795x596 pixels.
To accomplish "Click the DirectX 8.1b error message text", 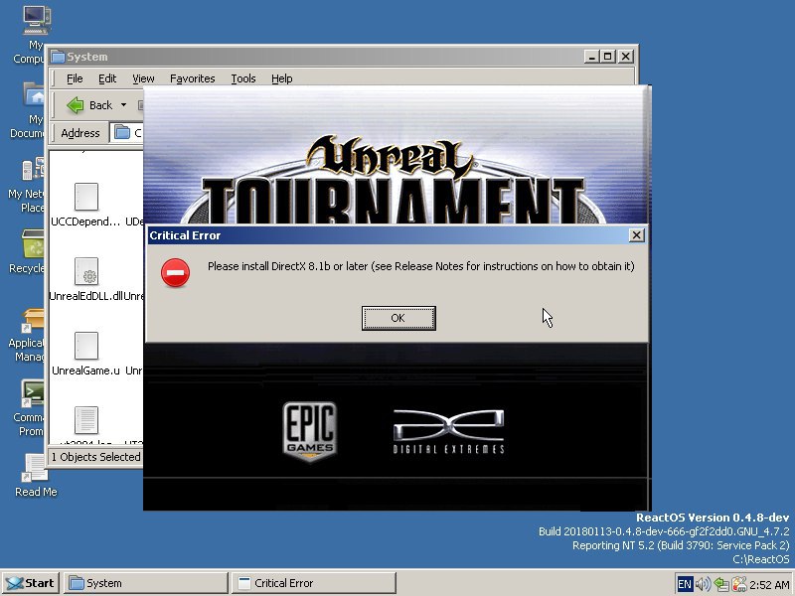I will point(420,266).
